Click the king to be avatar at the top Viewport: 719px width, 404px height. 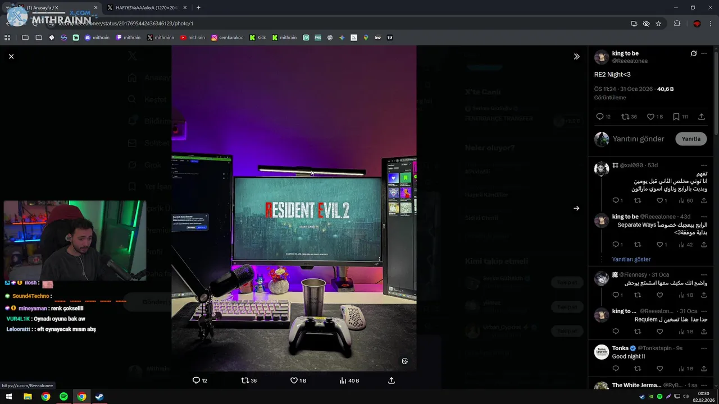coord(602,57)
